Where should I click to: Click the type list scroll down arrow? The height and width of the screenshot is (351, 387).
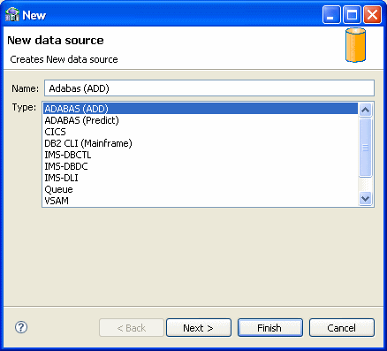[365, 199]
